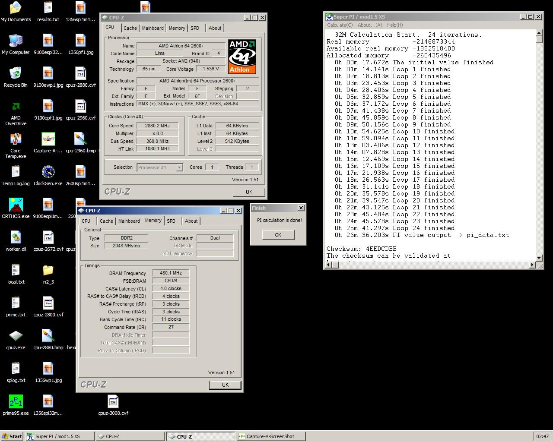Open splog.txt desktop file

tap(16, 372)
